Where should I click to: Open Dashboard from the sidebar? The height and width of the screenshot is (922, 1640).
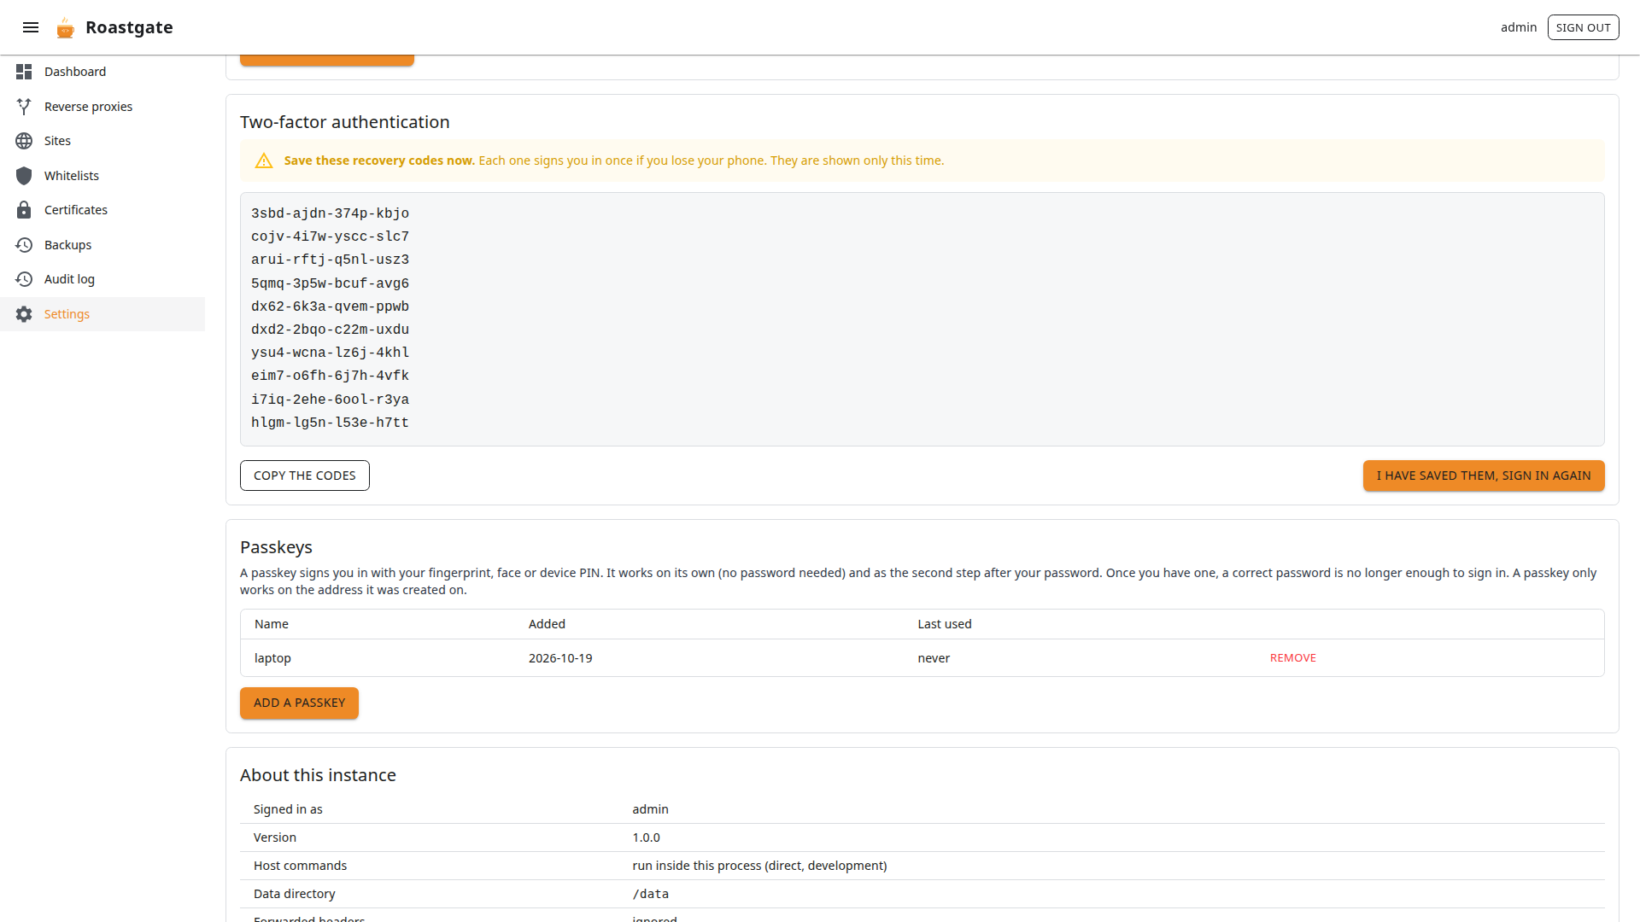click(102, 72)
